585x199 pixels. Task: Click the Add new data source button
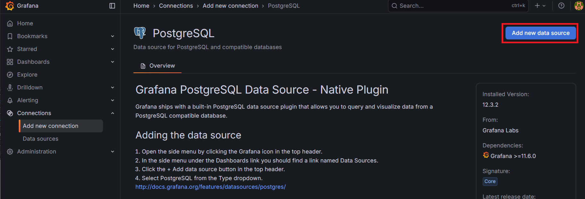(x=540, y=33)
